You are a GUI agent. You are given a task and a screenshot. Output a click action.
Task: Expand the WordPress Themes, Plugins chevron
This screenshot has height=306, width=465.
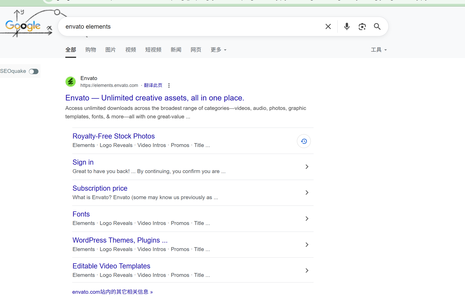click(307, 245)
